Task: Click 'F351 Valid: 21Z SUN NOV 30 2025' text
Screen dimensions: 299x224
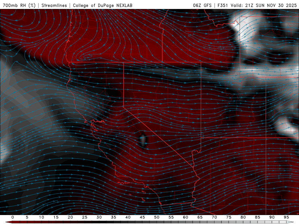Action: tap(257, 5)
